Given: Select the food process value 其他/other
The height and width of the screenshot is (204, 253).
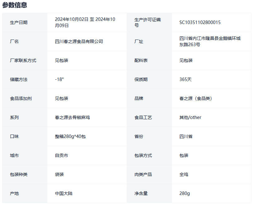Looking at the screenshot, I should click(x=190, y=117).
